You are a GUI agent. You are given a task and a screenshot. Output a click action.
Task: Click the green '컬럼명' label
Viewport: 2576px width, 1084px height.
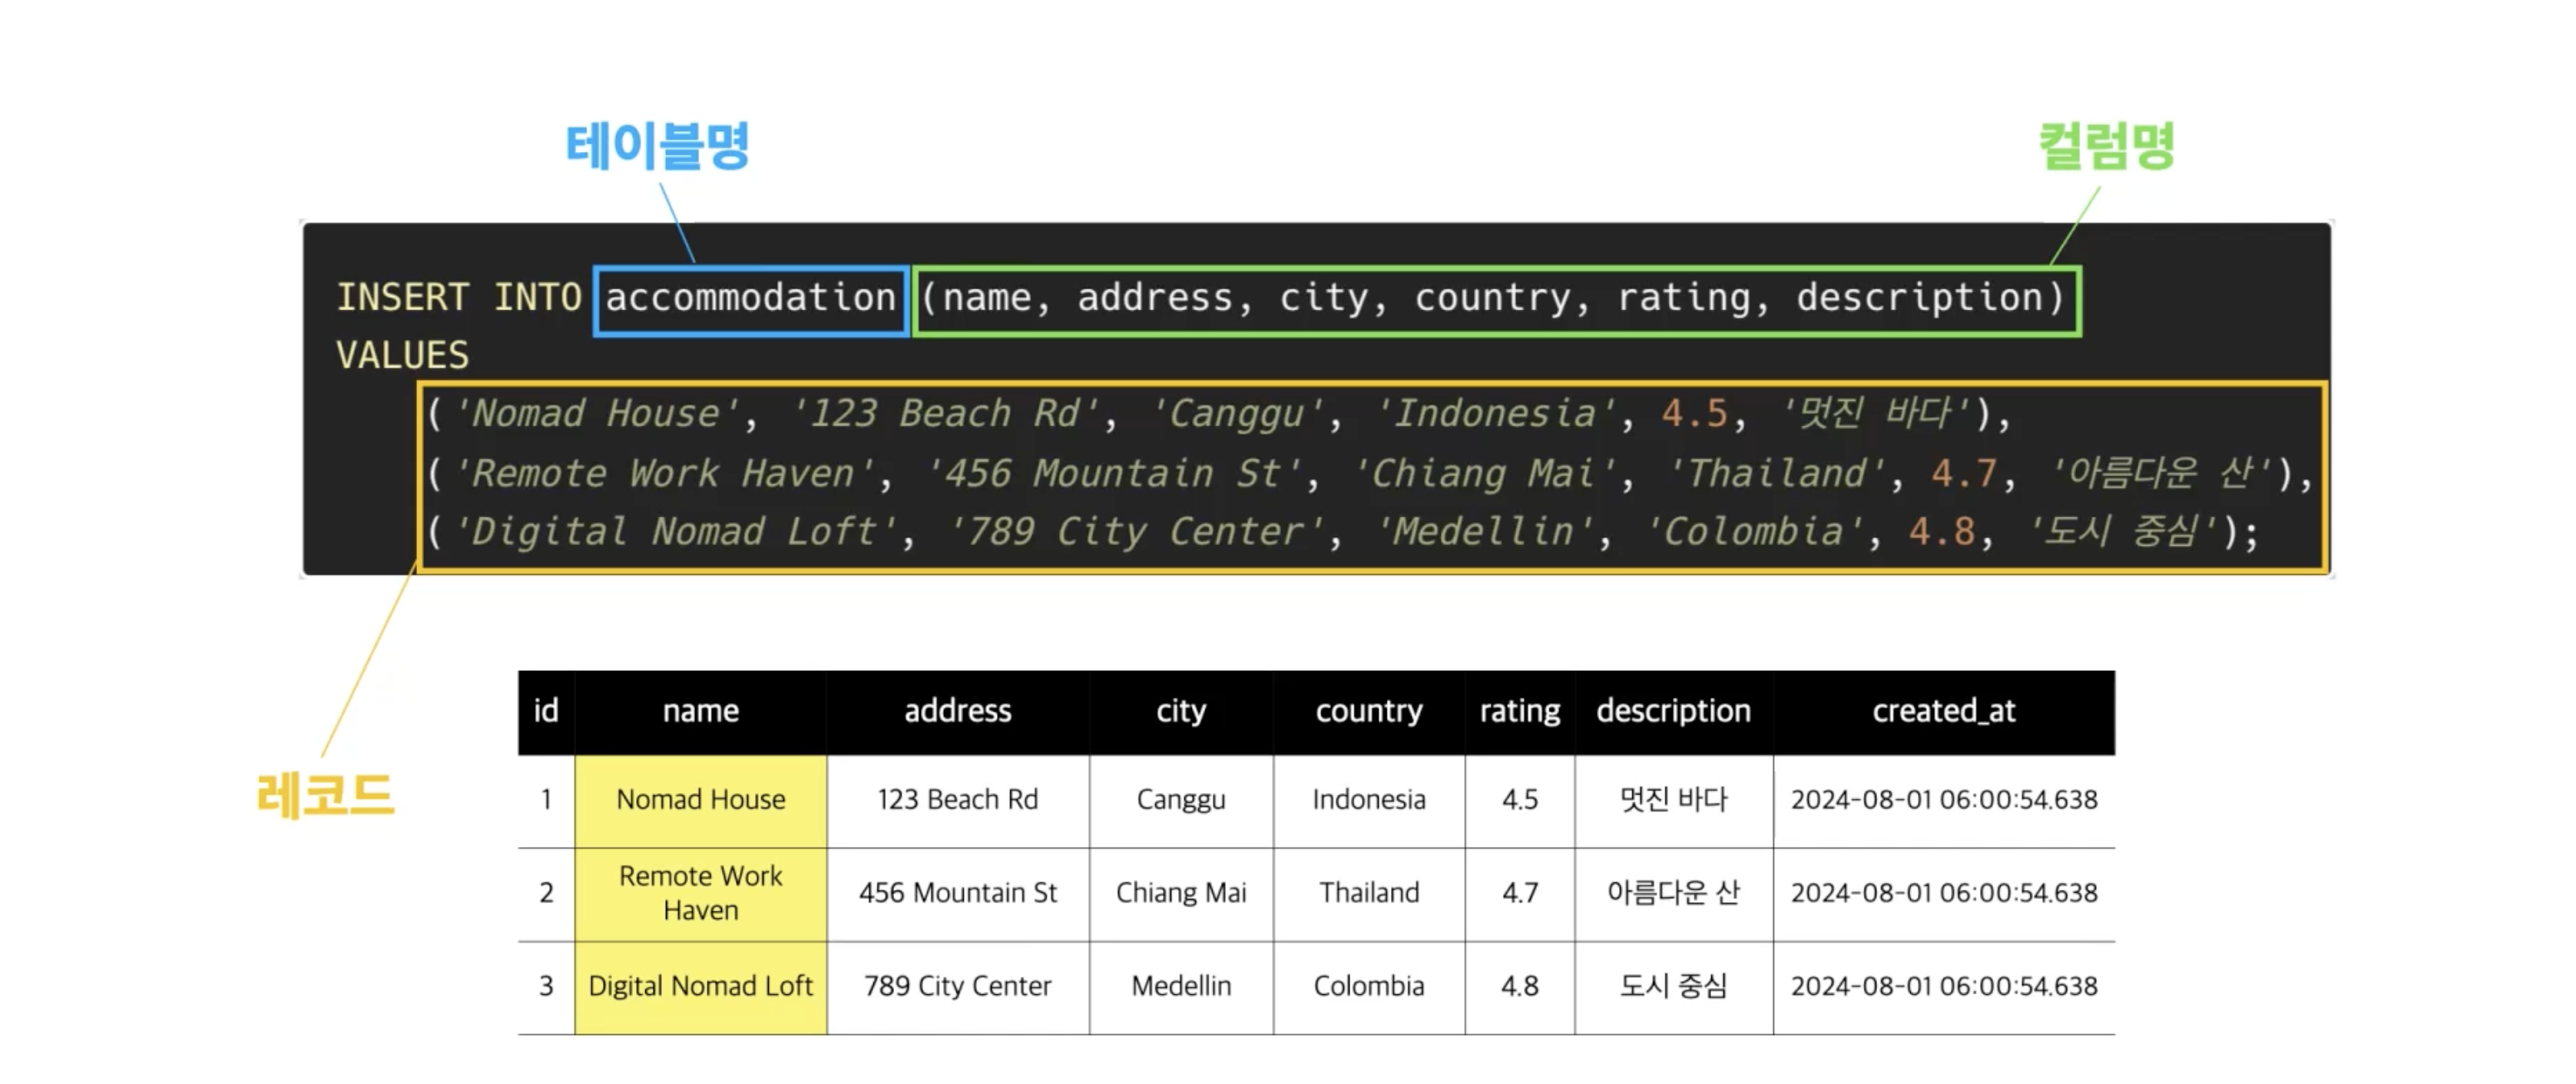[x=2107, y=146]
